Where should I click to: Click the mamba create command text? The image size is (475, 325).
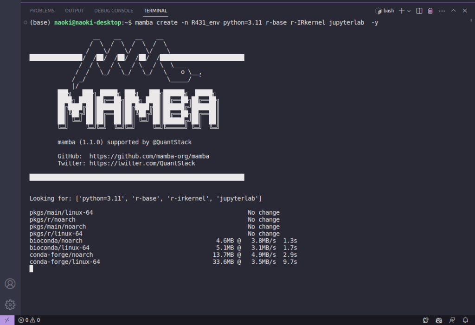point(257,22)
